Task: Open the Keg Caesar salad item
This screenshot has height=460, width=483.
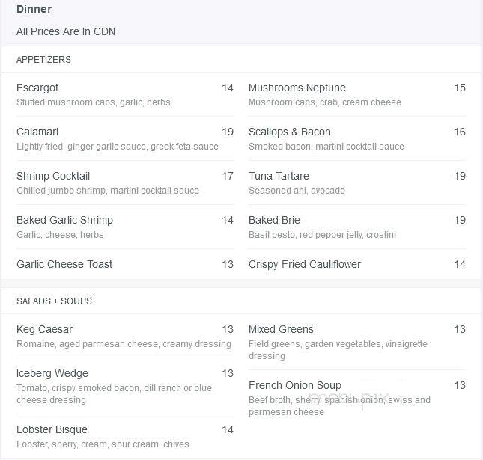Action: coord(125,336)
